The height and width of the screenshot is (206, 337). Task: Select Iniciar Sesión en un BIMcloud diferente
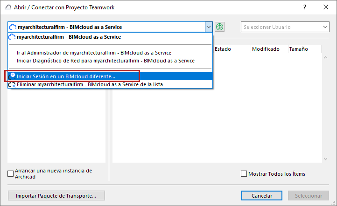[x=66, y=76]
